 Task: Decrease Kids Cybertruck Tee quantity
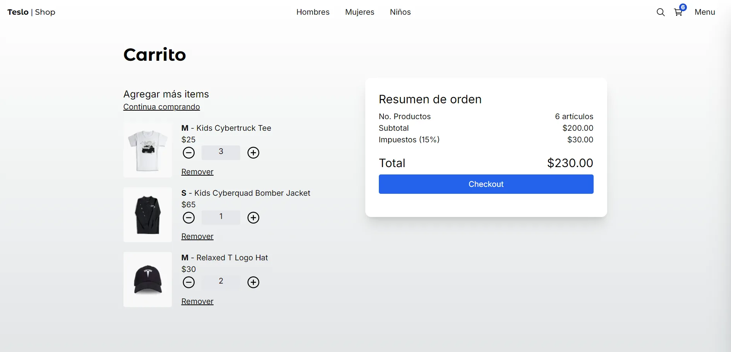point(189,153)
